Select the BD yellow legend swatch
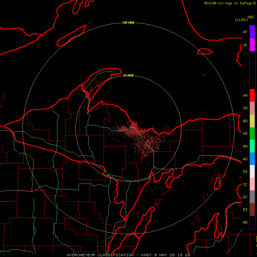 pyautogui.click(x=252, y=121)
